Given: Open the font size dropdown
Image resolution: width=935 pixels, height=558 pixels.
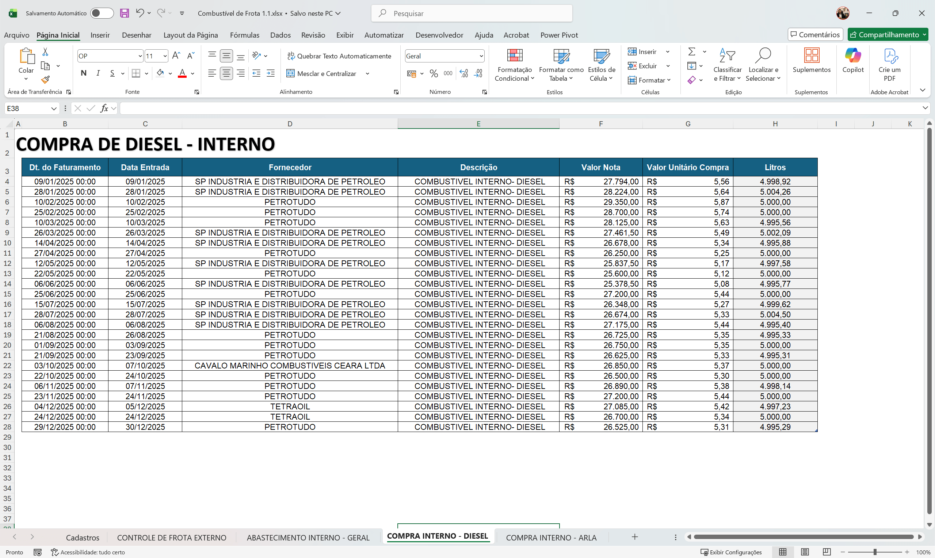Looking at the screenshot, I should click(x=164, y=55).
